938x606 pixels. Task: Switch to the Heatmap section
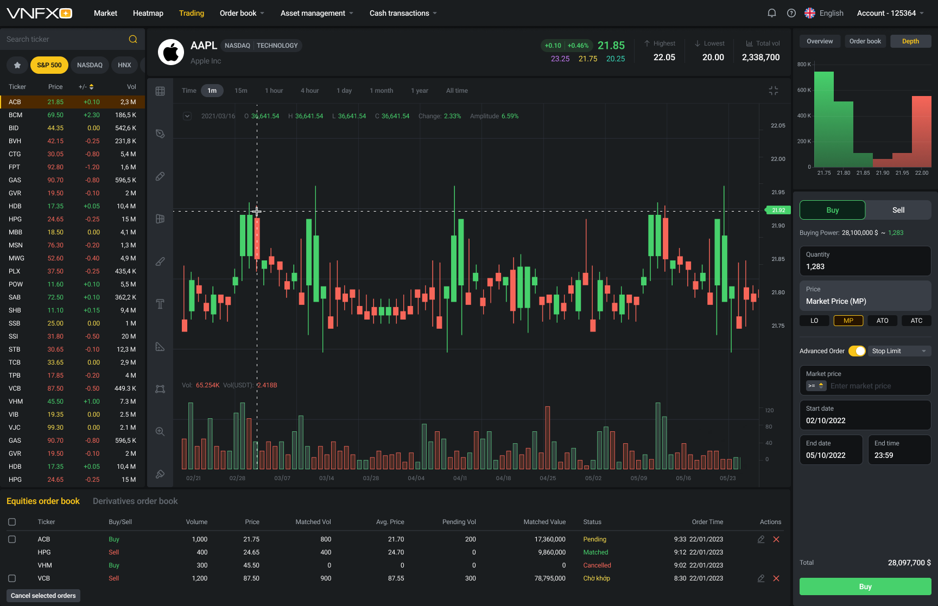148,12
